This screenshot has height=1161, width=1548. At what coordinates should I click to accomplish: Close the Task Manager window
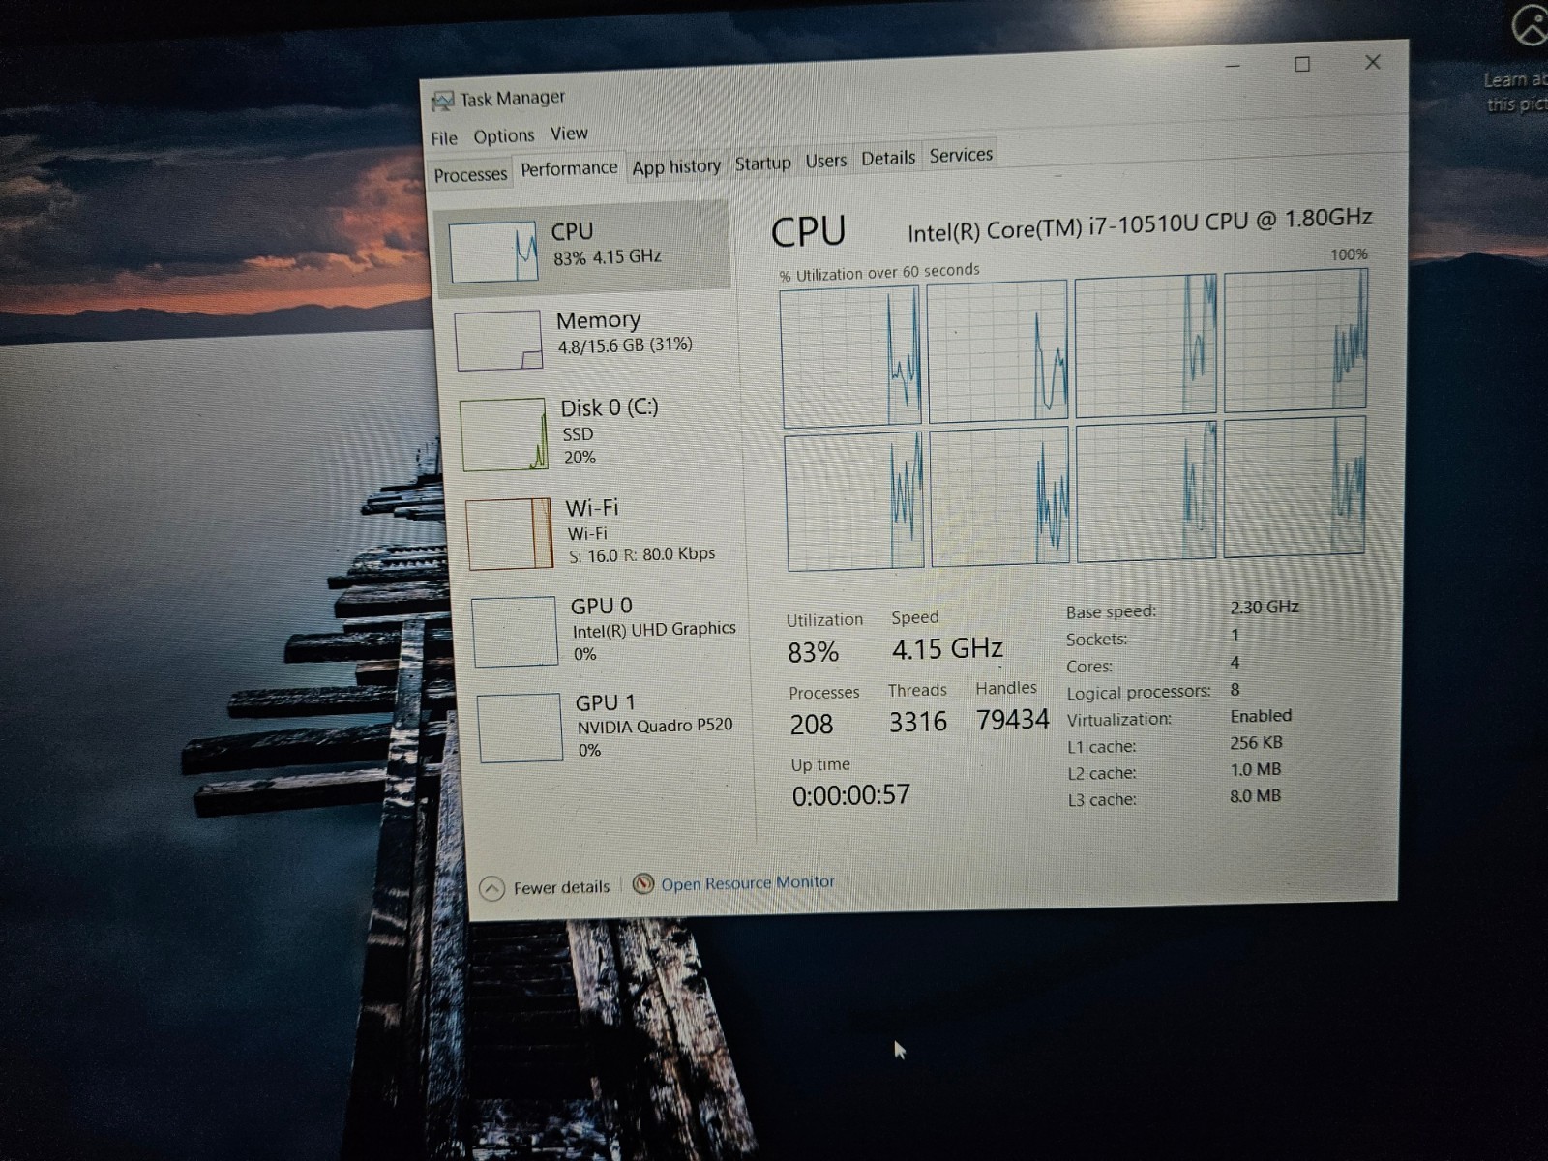coord(1372,62)
